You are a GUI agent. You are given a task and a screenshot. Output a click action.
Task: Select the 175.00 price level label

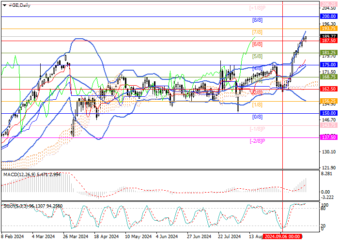click(329, 65)
